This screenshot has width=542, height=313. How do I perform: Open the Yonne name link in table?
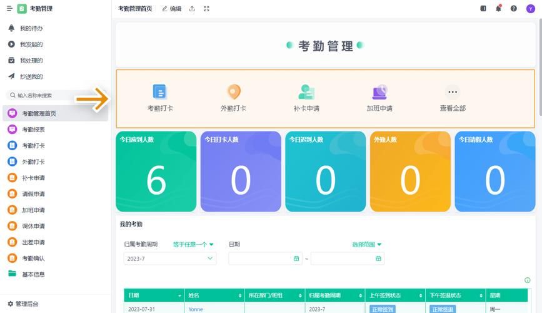(x=196, y=309)
